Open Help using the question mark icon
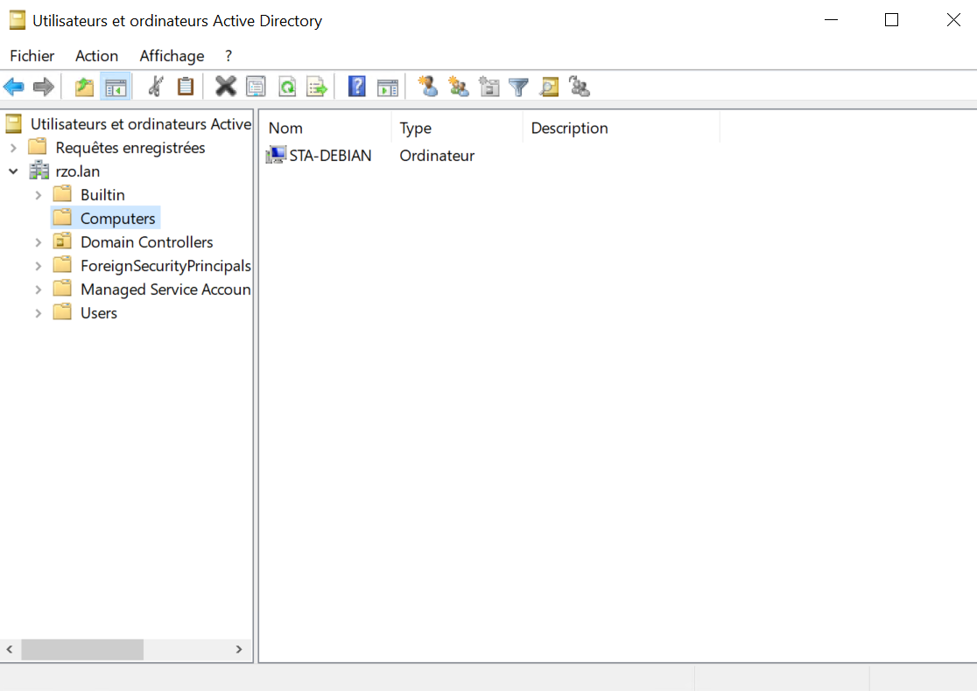 coord(357,87)
